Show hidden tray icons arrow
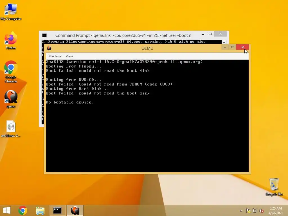Screen dimensions: 288x216 pos(241,211)
